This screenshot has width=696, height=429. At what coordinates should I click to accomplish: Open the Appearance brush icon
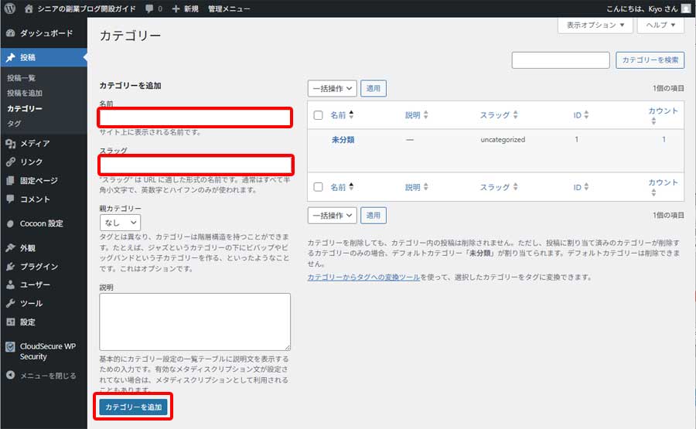10,248
